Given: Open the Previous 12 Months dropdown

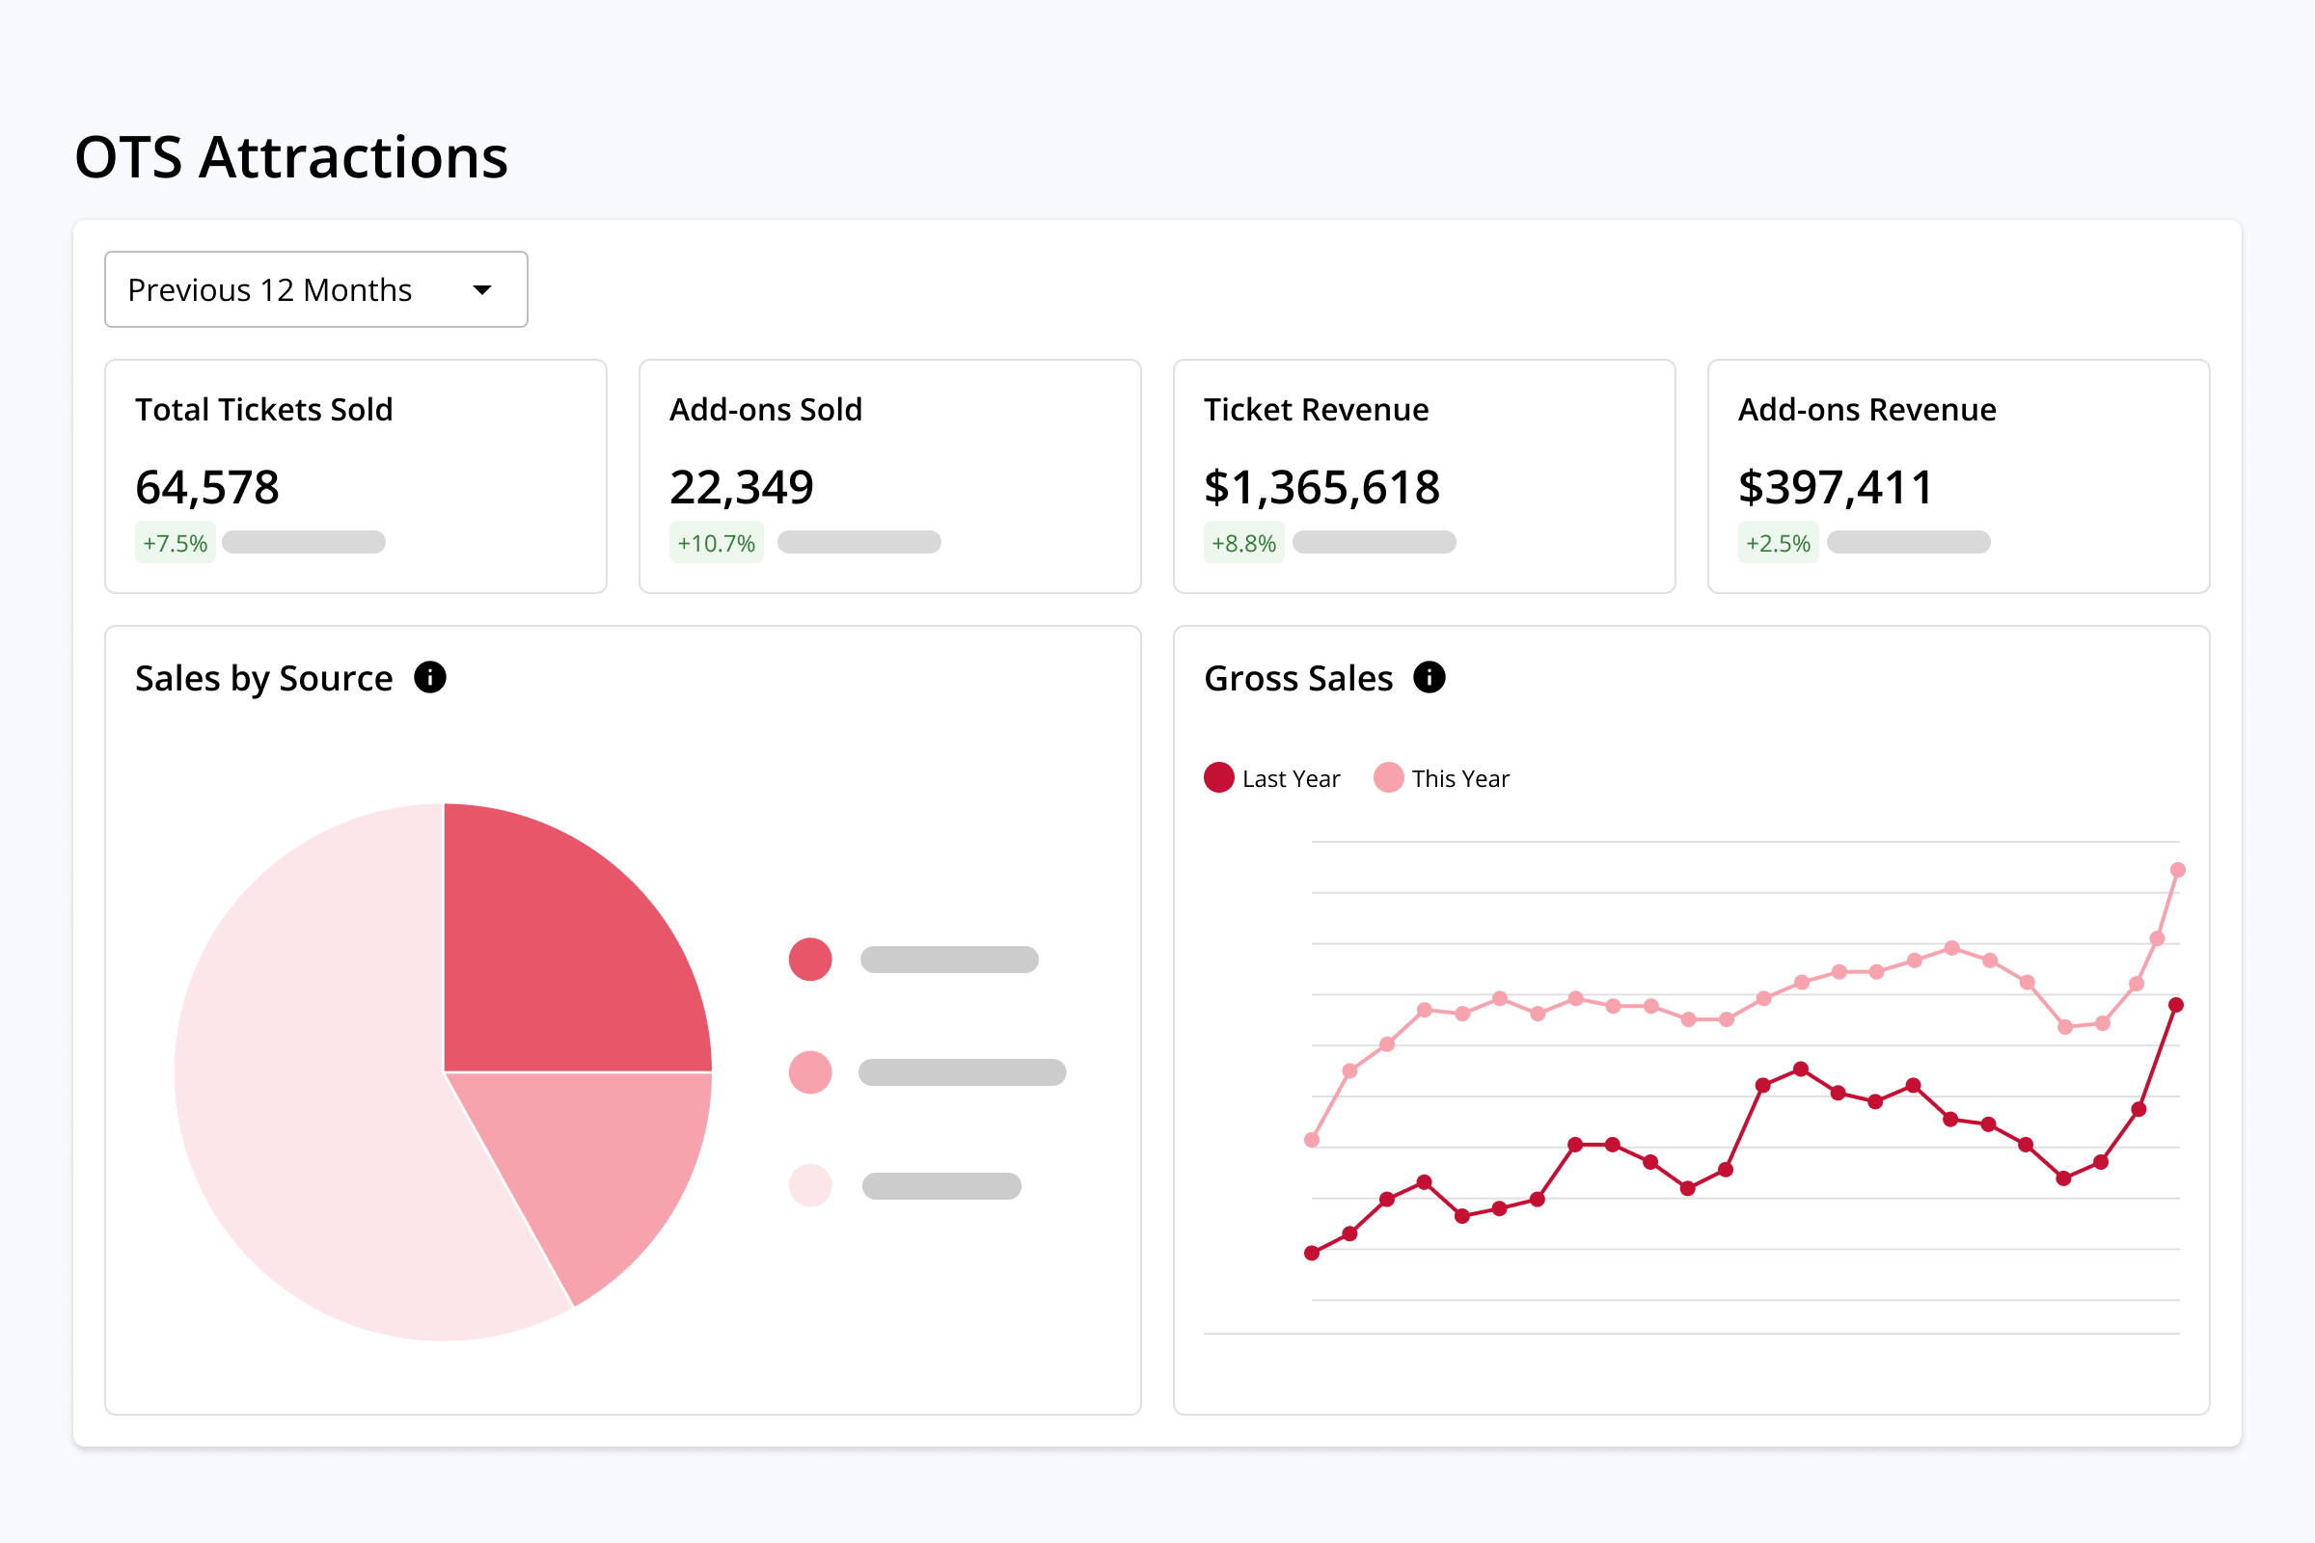Looking at the screenshot, I should 316,289.
